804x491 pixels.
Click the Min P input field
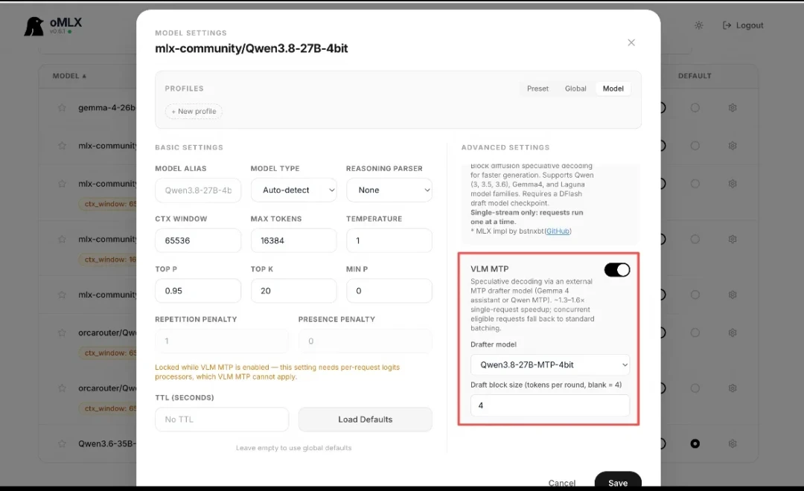(x=389, y=291)
